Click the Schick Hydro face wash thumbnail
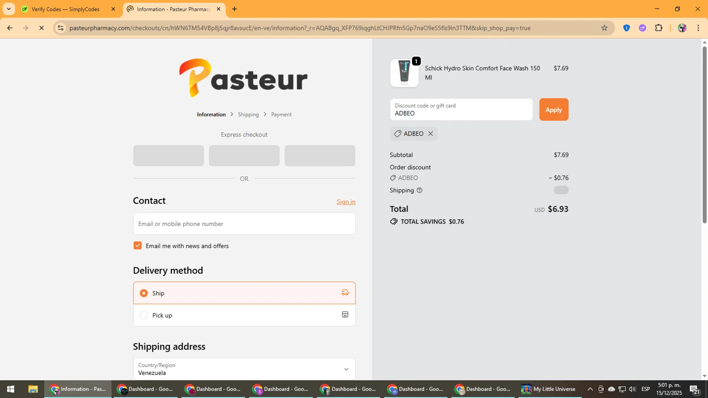 405,73
